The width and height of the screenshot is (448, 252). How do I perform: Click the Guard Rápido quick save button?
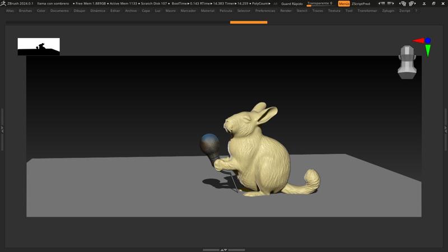(x=292, y=4)
